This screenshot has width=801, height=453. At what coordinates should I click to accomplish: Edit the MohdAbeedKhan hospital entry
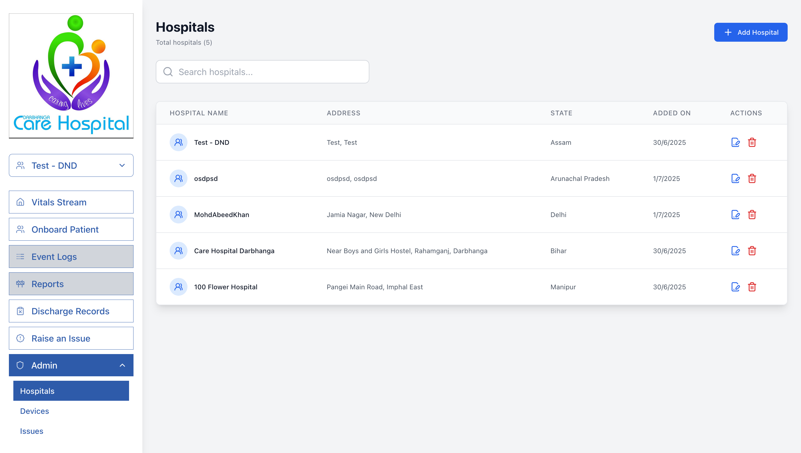click(735, 214)
